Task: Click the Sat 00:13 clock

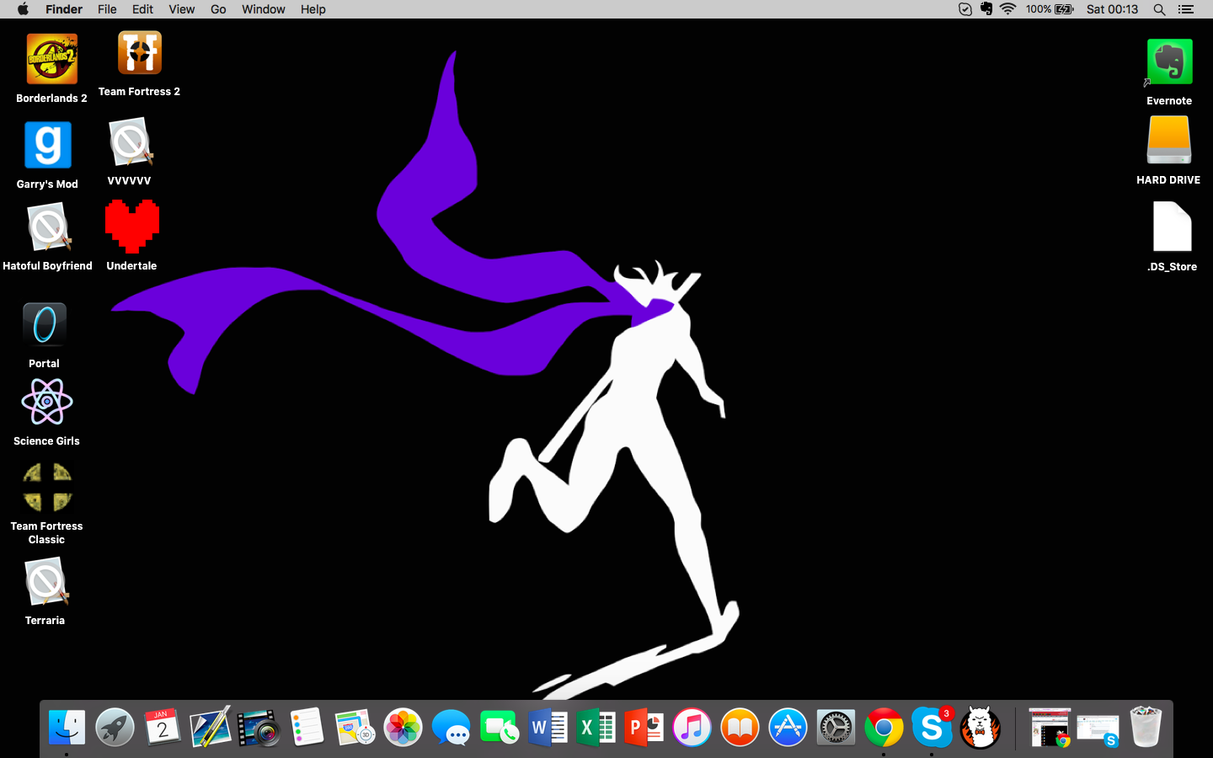Action: 1112,9
